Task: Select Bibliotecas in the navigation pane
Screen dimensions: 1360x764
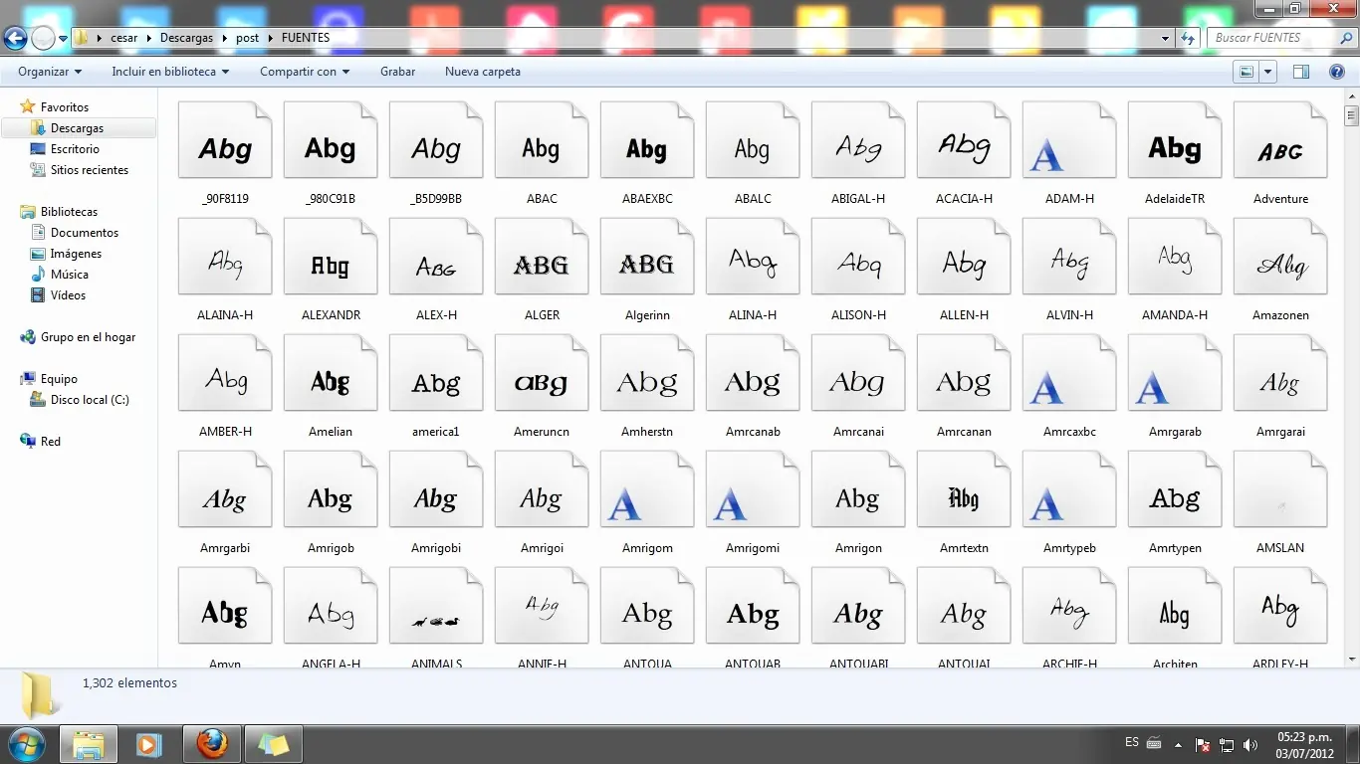Action: [x=69, y=212]
